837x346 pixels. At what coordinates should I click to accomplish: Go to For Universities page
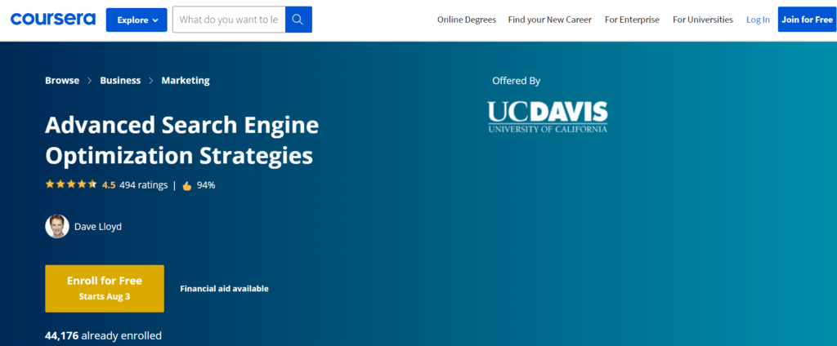coord(703,20)
